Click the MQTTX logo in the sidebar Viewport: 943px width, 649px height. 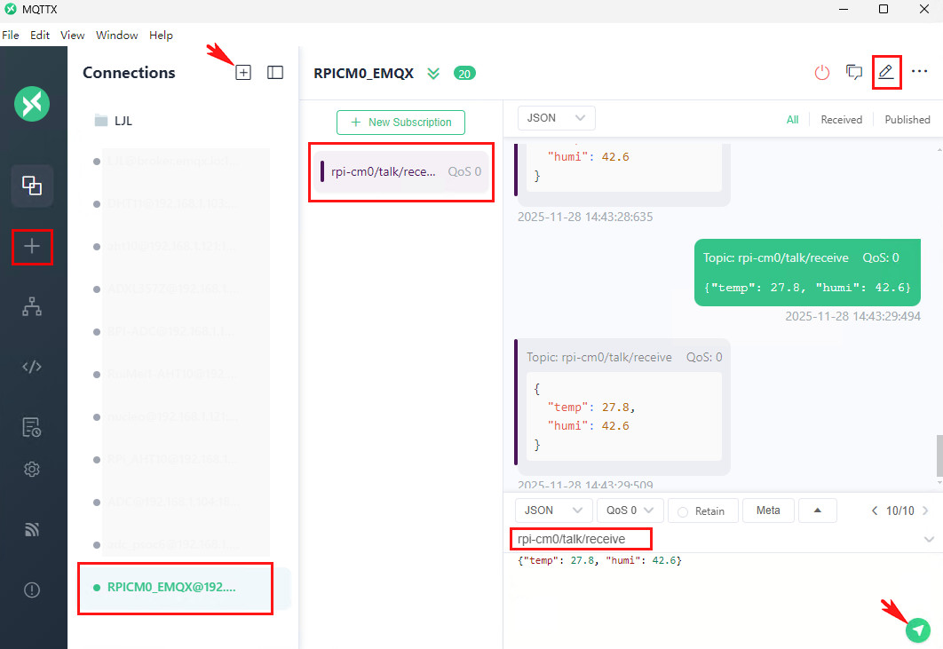click(32, 104)
